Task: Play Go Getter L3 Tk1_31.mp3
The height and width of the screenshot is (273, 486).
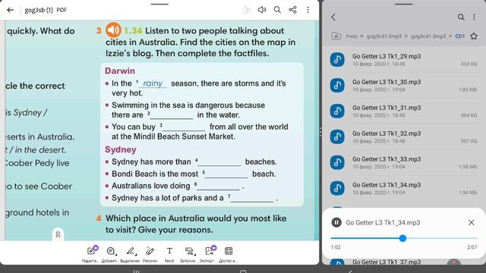Action: click(x=403, y=111)
